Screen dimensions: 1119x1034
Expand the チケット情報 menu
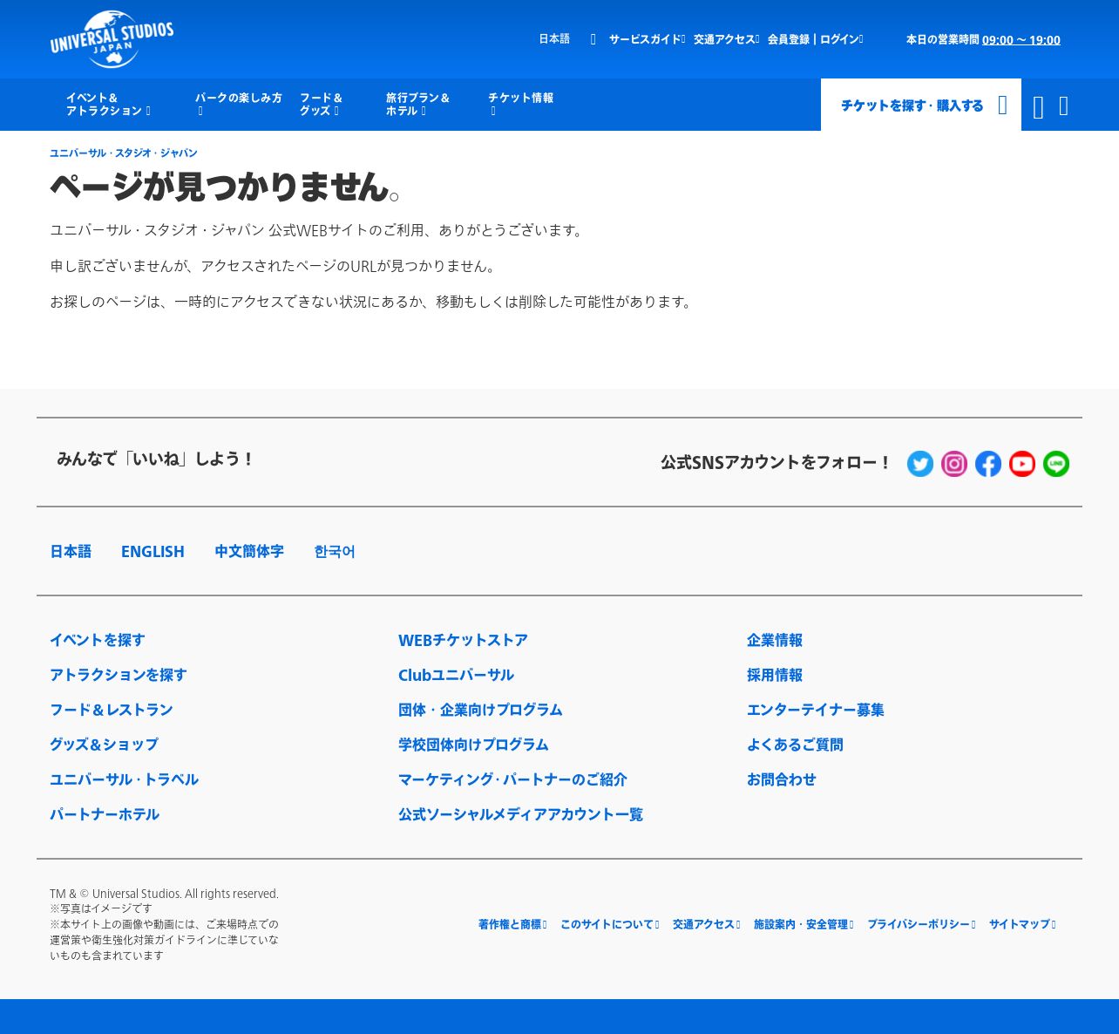[x=520, y=105]
